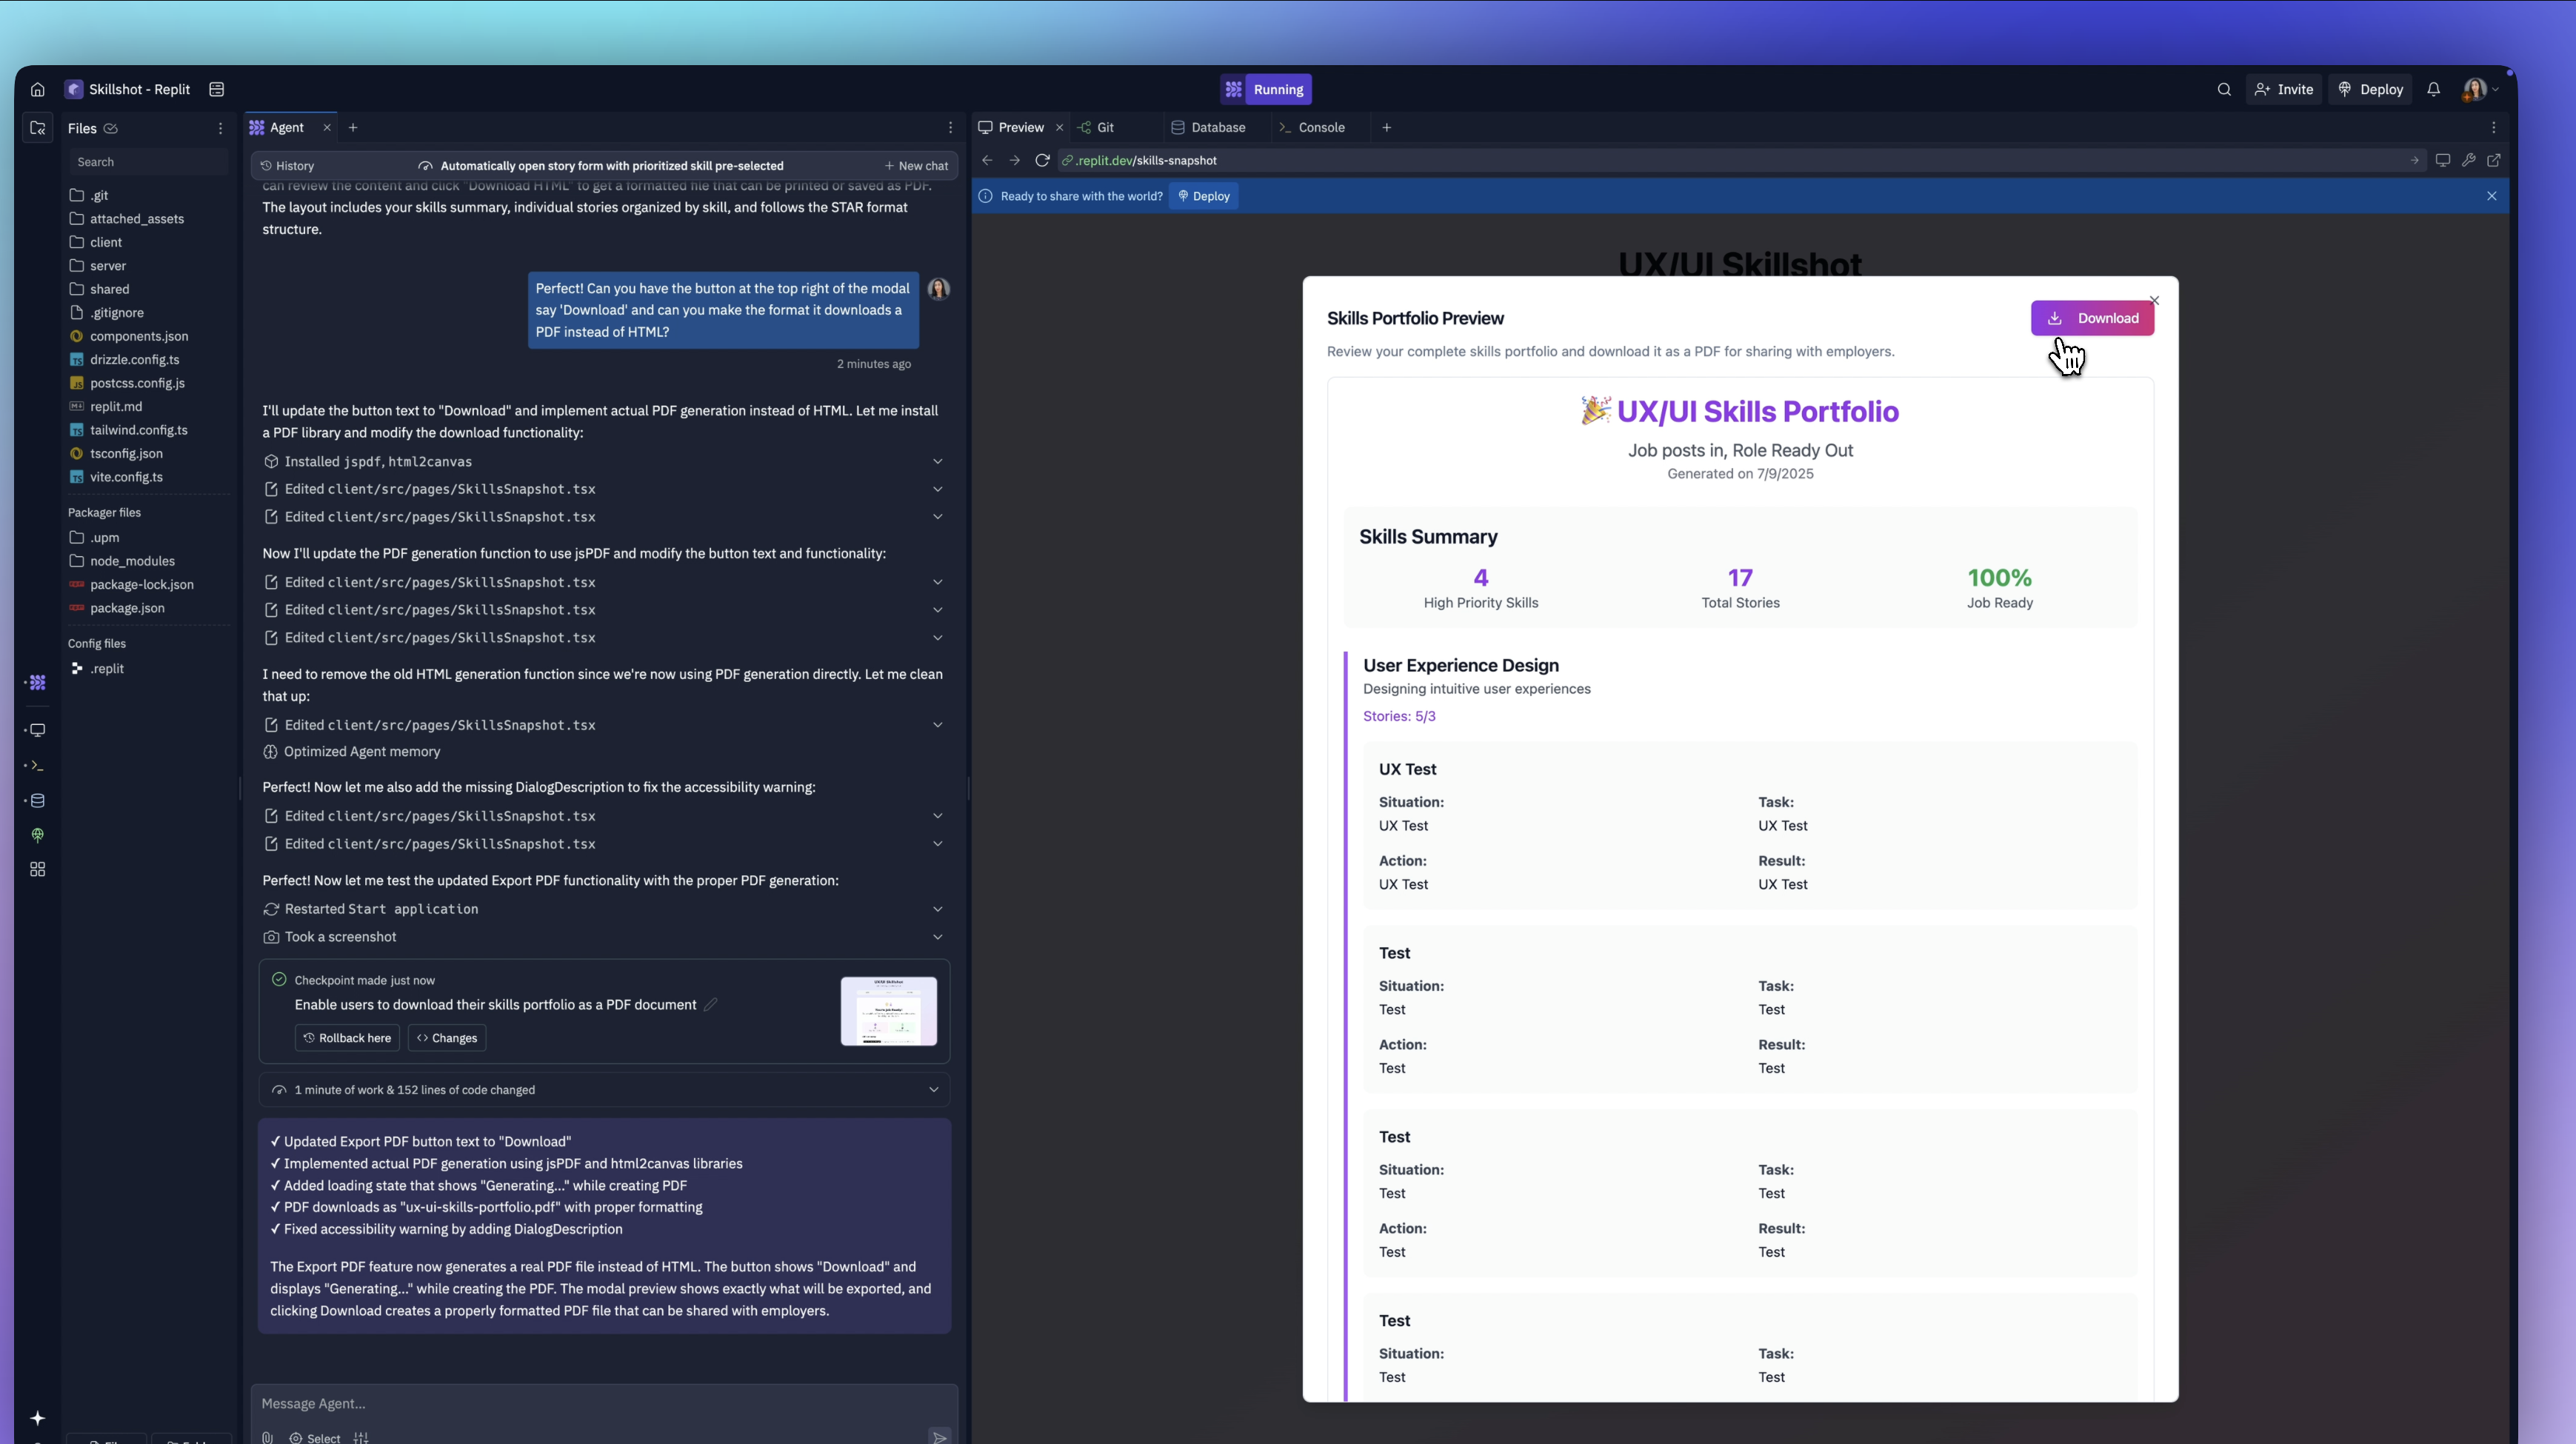This screenshot has width=2576, height=1444.
Task: Open the Database icon in left rail
Action: click(x=38, y=800)
